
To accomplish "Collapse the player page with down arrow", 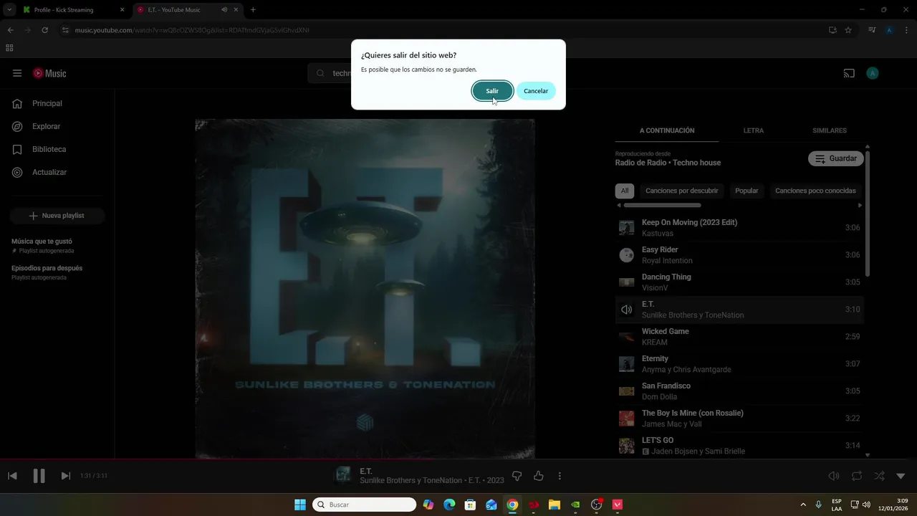I will tap(901, 476).
